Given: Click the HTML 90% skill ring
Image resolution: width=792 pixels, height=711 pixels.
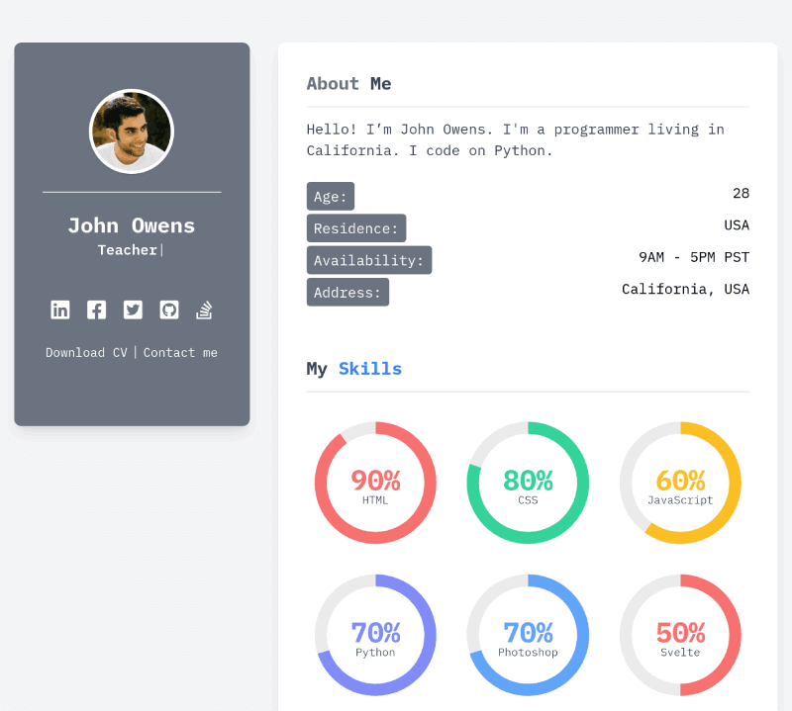Looking at the screenshot, I should pyautogui.click(x=375, y=482).
